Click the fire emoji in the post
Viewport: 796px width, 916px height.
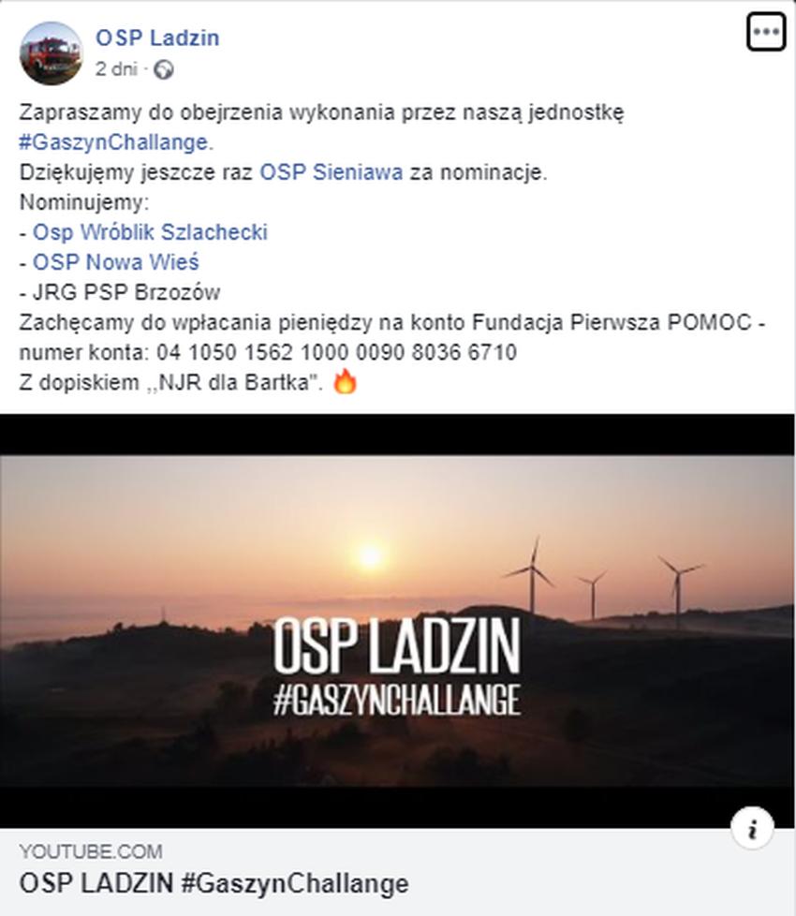pos(346,382)
